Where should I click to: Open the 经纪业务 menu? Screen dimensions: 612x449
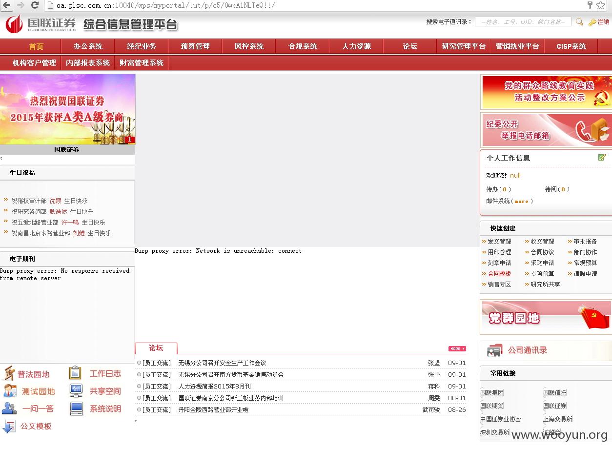(142, 46)
